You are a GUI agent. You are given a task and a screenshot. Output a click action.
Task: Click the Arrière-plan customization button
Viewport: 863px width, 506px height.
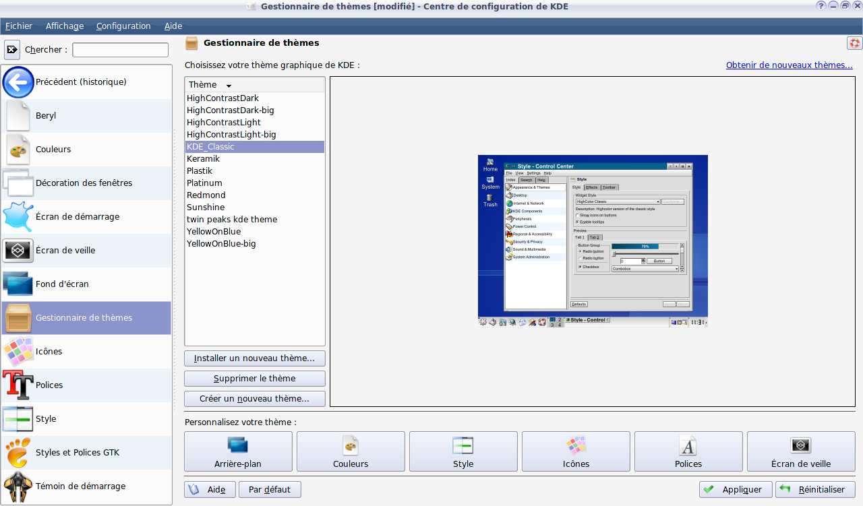click(238, 451)
